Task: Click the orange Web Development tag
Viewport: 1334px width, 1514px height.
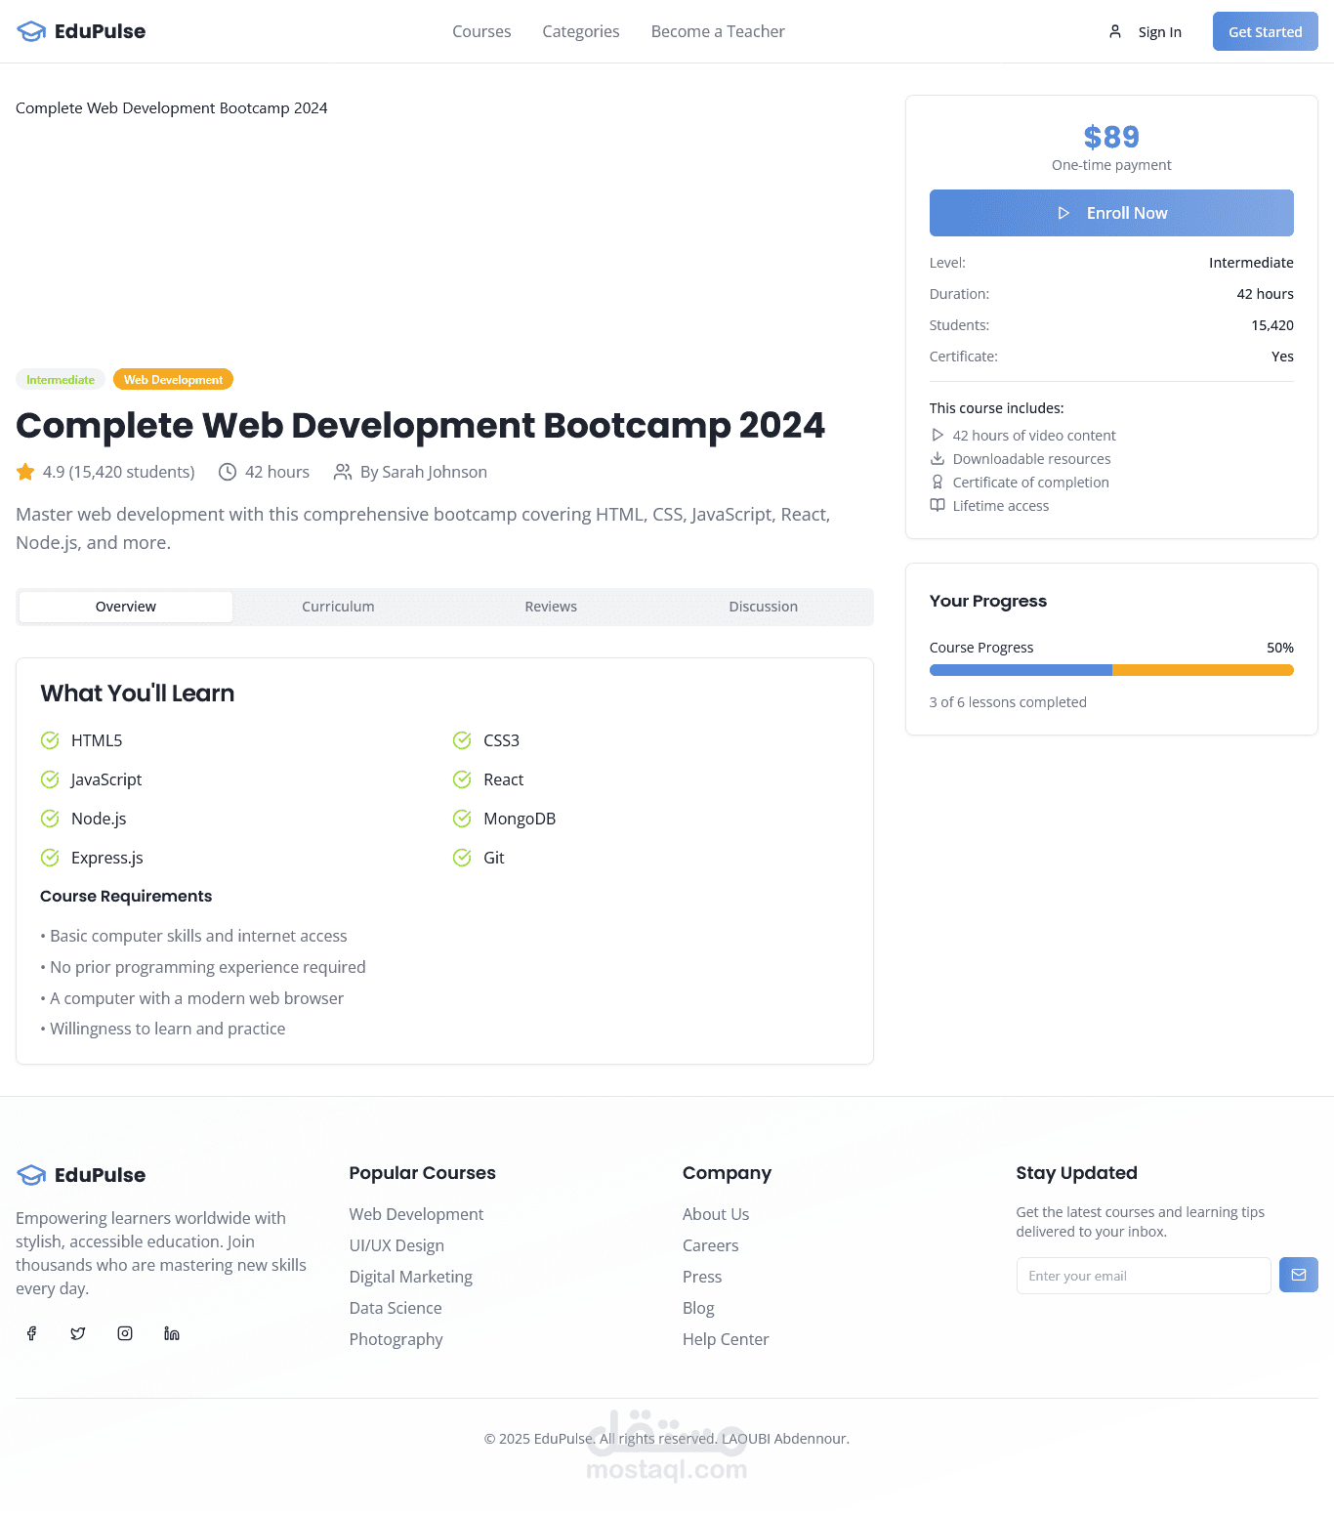Action: [x=173, y=380]
